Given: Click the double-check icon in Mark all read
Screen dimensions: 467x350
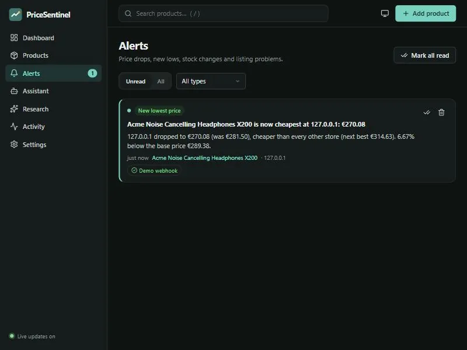Looking at the screenshot, I should 404,55.
